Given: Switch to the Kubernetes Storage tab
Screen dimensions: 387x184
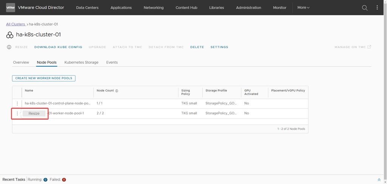Looking at the screenshot, I should [x=81, y=62].
